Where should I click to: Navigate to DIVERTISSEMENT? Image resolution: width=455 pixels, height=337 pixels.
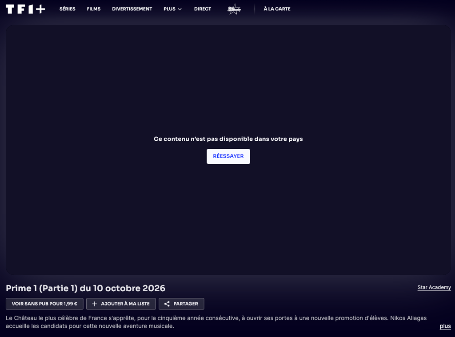(132, 9)
